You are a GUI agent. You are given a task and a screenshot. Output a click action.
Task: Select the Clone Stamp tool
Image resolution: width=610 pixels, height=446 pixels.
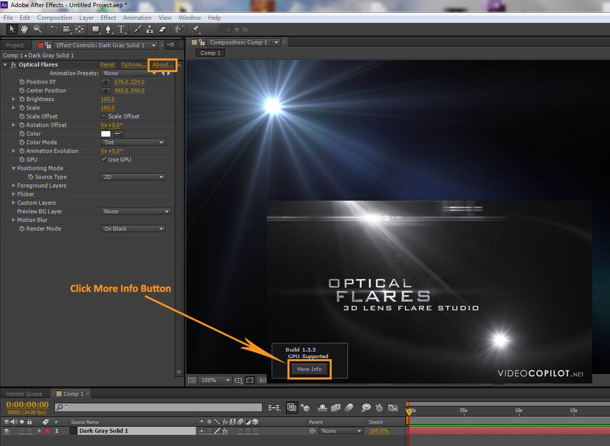(151, 29)
